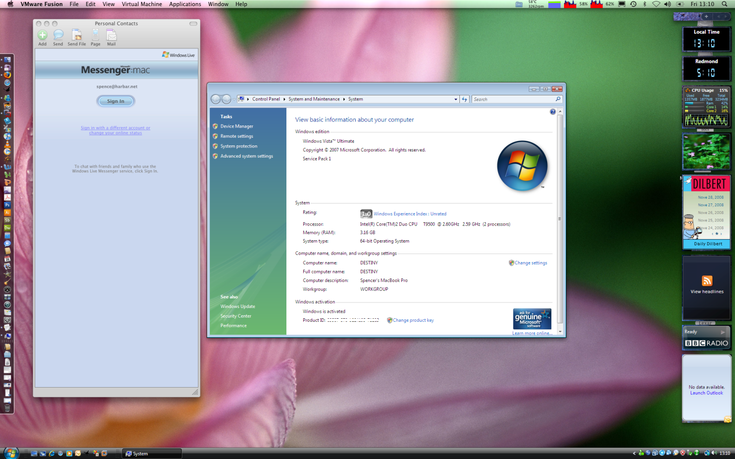Open Security Center under See also
Viewport: 735px width, 459px height.
[236, 316]
